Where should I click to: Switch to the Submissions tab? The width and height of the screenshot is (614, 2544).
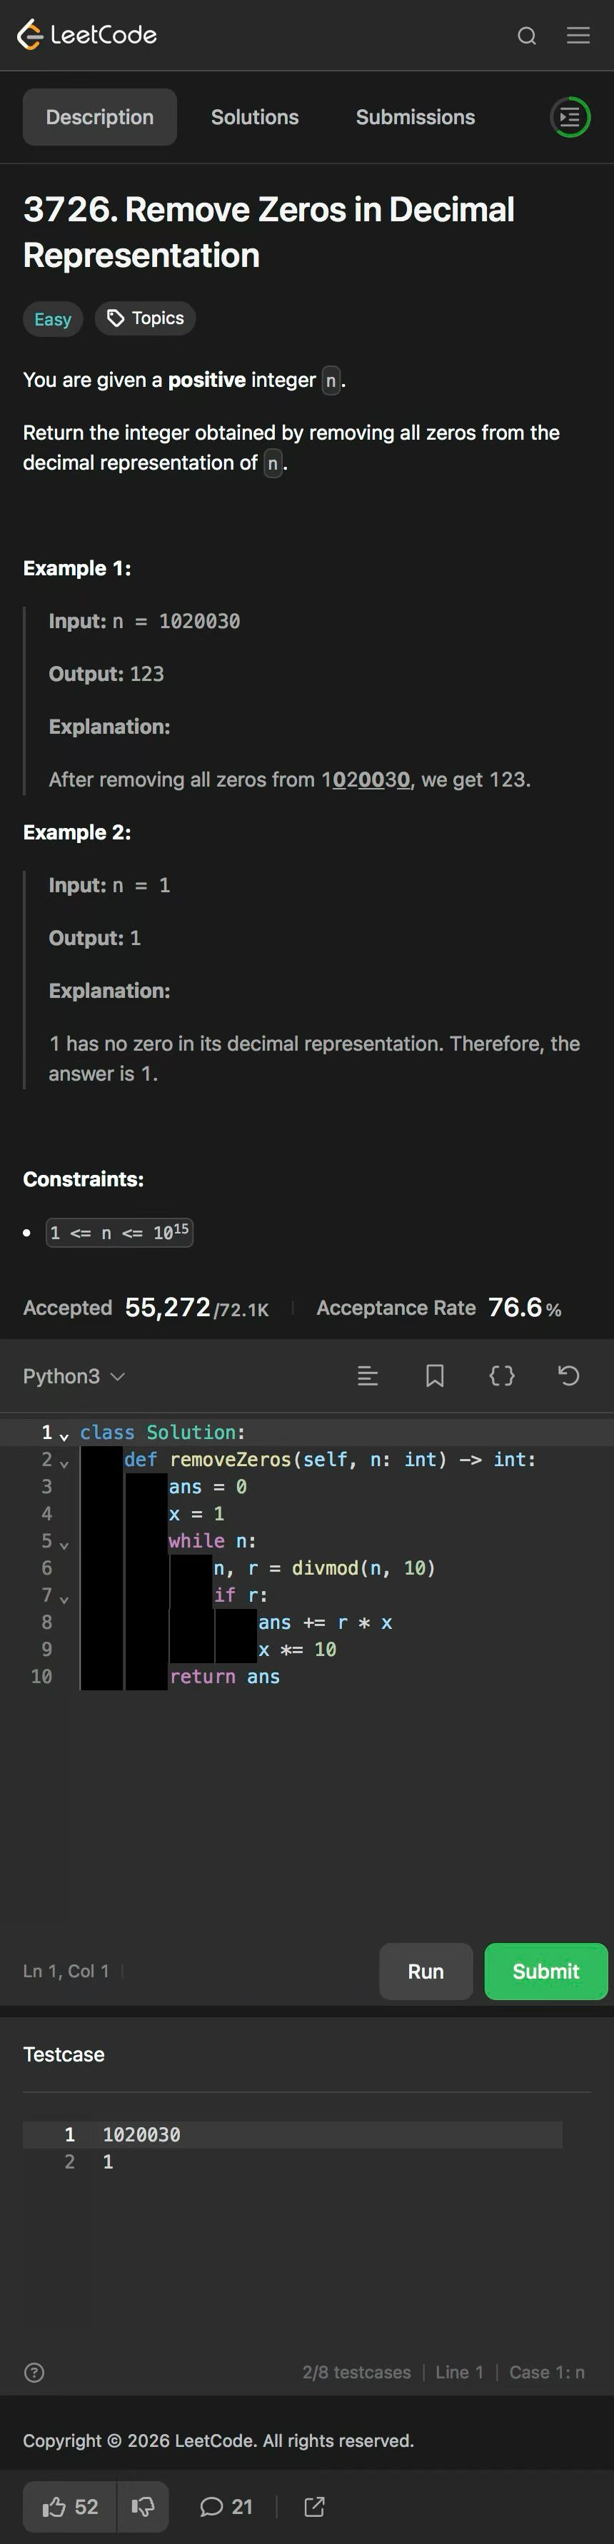coord(416,118)
